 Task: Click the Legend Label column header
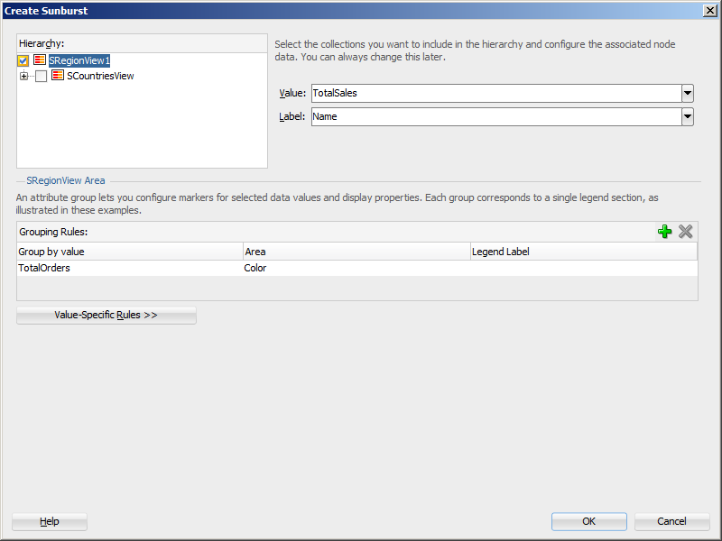[501, 252]
